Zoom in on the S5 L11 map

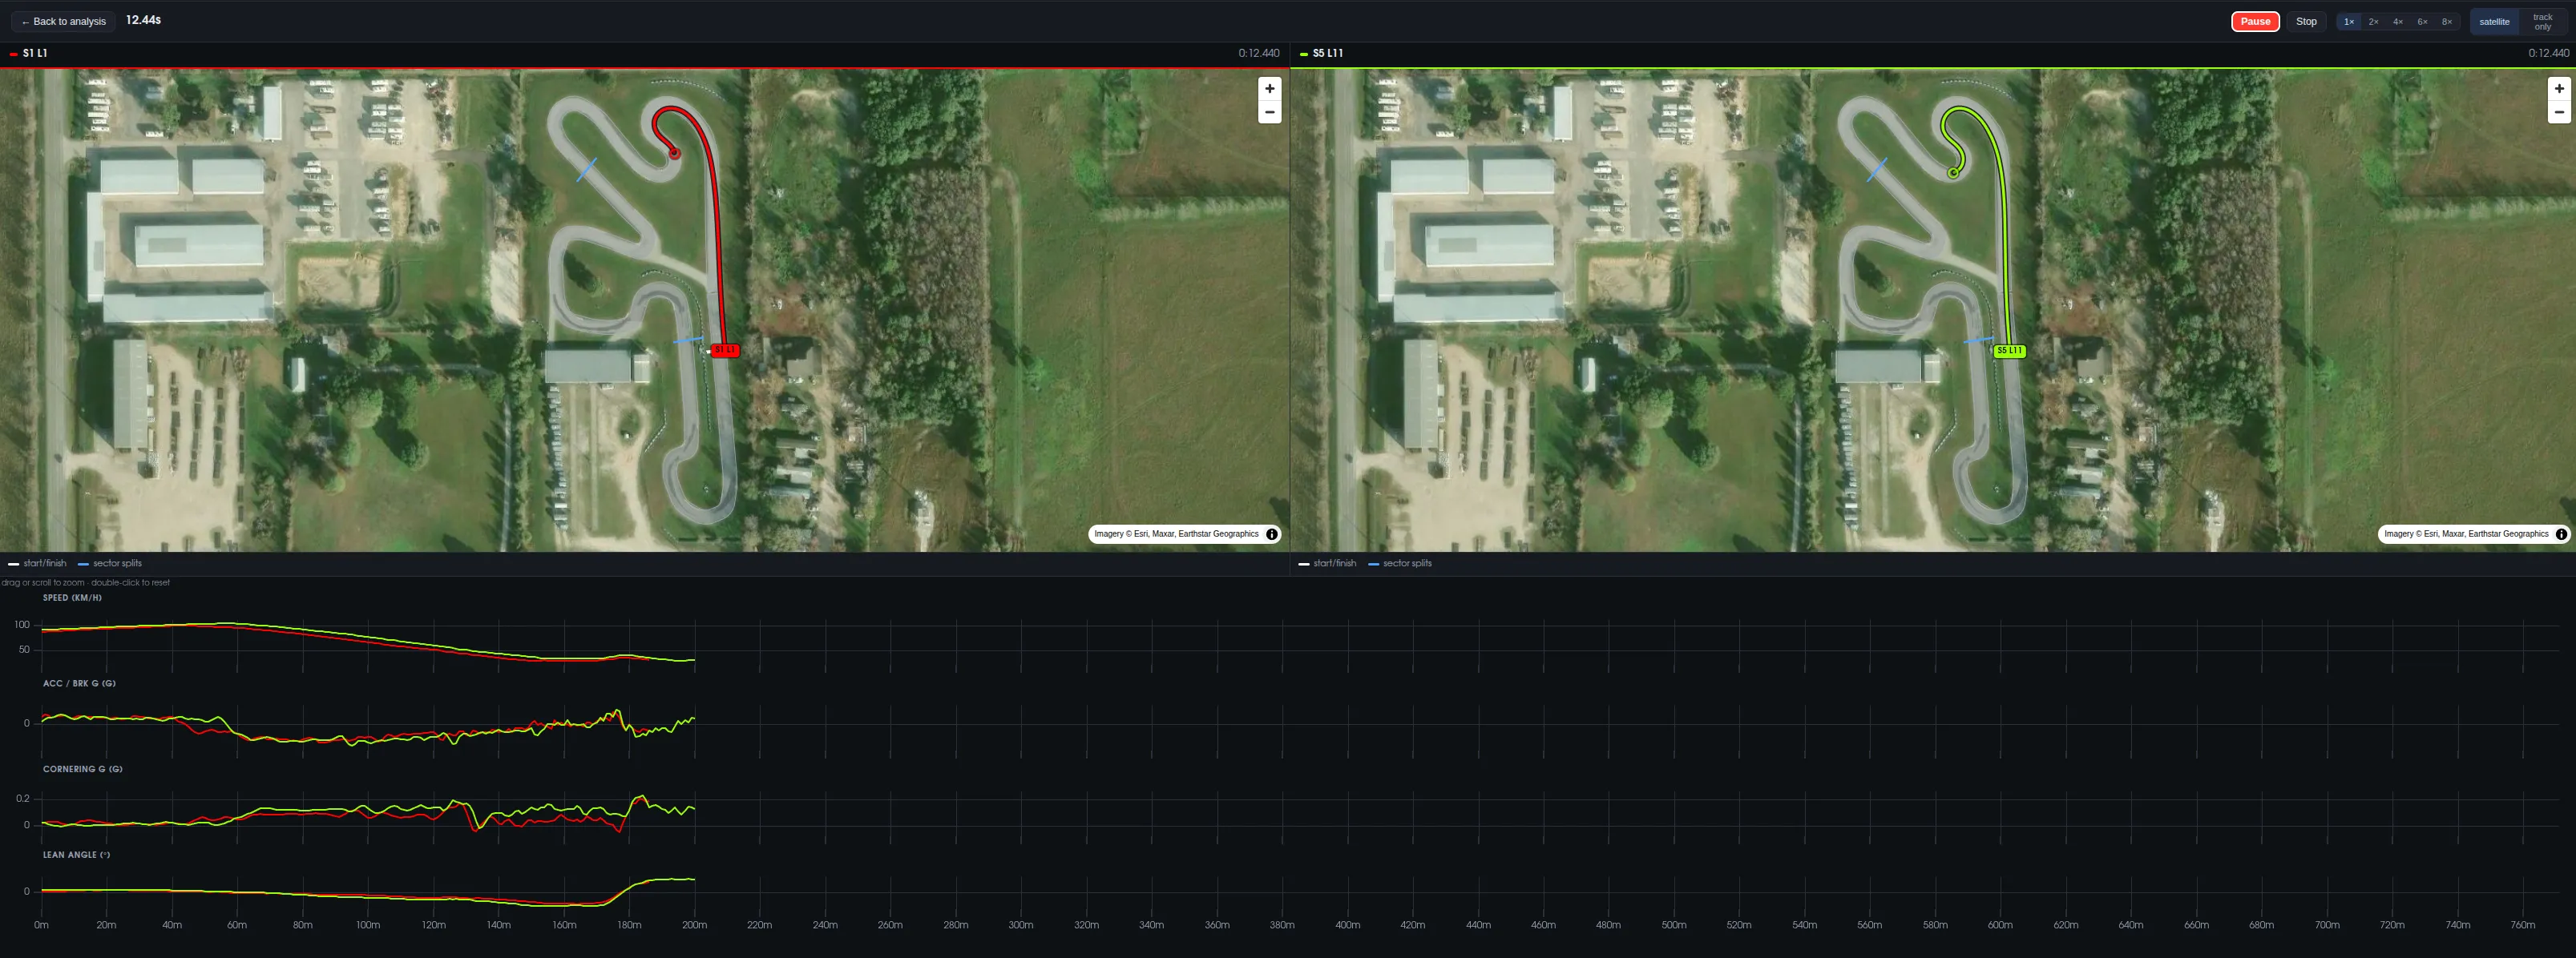point(2558,88)
